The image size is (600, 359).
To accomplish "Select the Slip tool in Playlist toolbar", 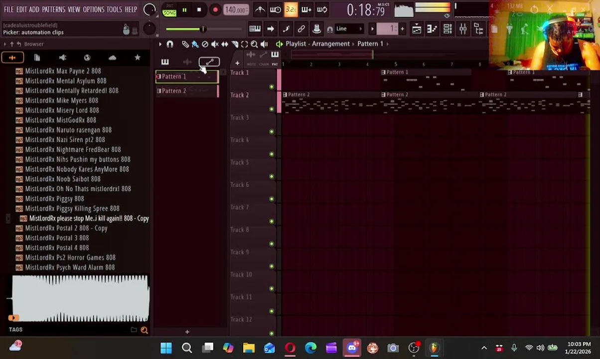I will coord(225,44).
